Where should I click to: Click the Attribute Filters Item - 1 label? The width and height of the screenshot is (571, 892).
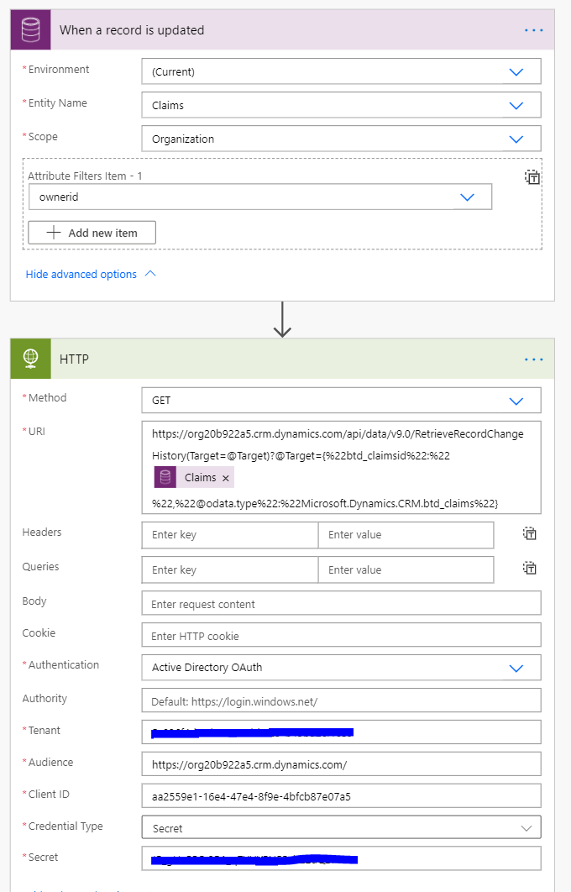[86, 176]
